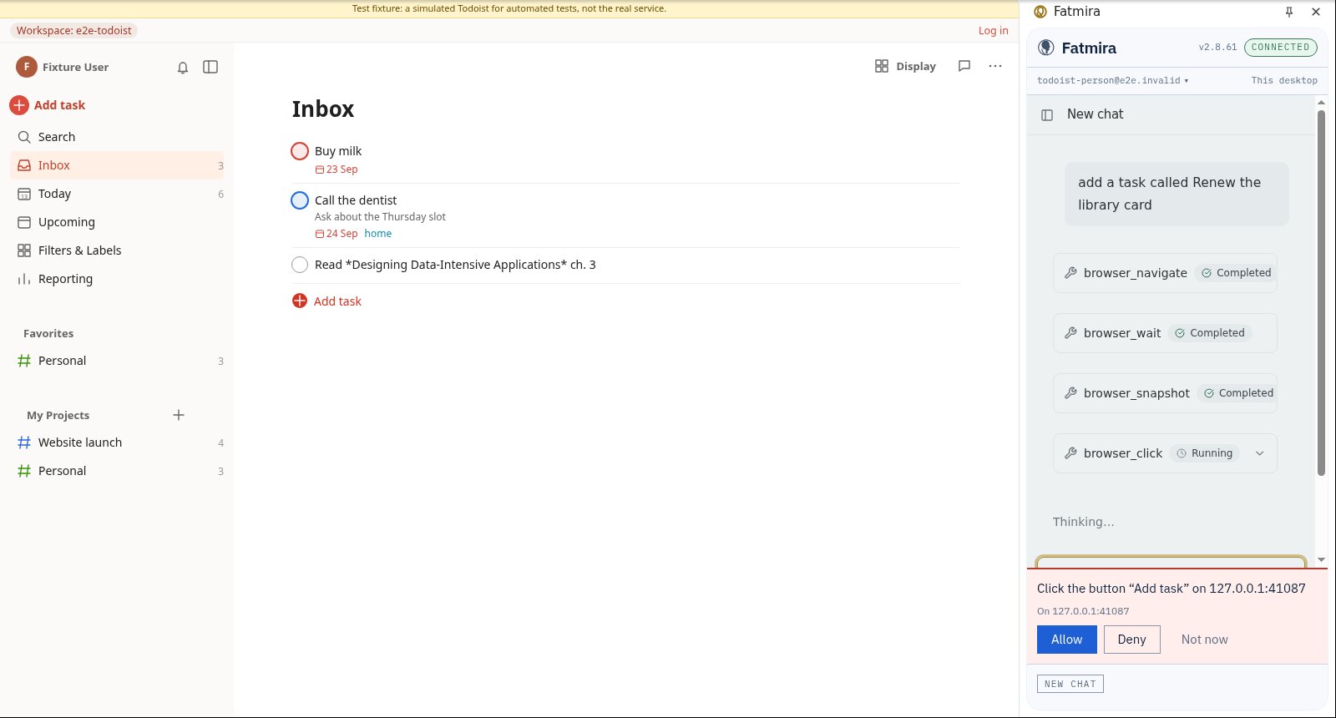The image size is (1336, 718).
Task: Click the Log in link
Action: [993, 31]
